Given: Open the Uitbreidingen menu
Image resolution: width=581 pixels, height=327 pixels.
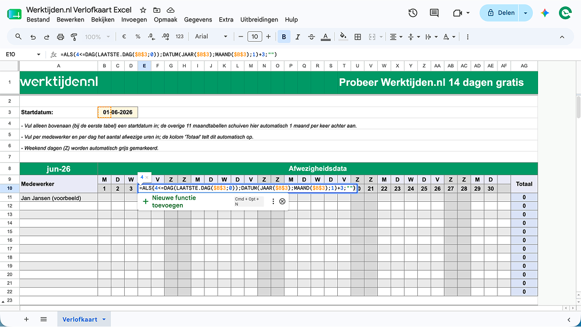Looking at the screenshot, I should 259,20.
